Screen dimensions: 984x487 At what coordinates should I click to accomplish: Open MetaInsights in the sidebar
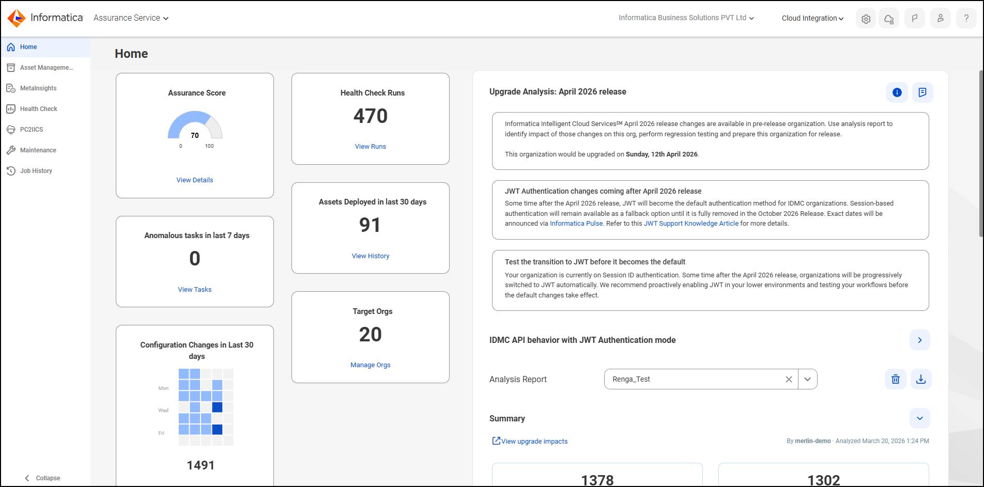(x=45, y=88)
